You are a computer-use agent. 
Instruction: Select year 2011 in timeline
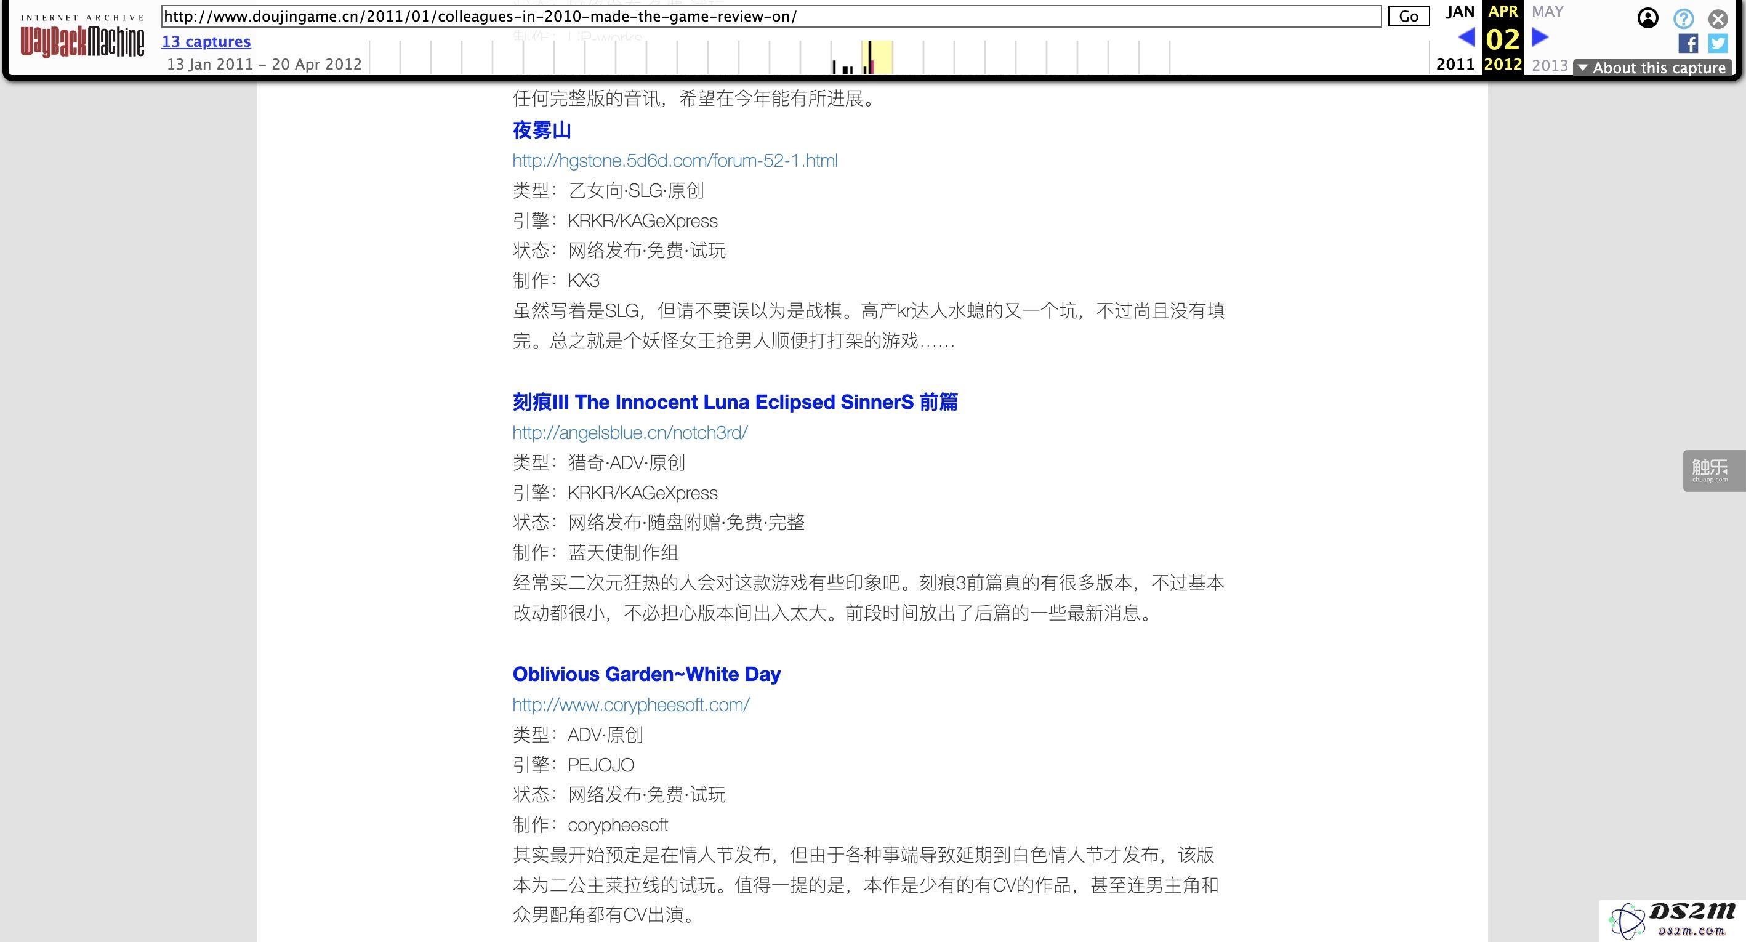[1455, 65]
